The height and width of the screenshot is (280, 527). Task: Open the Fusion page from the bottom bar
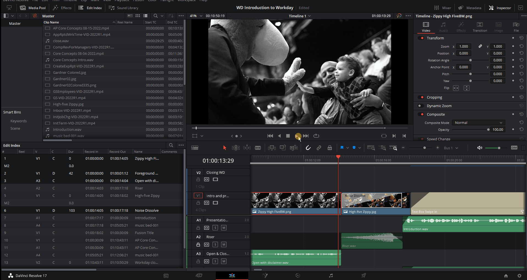click(x=265, y=276)
